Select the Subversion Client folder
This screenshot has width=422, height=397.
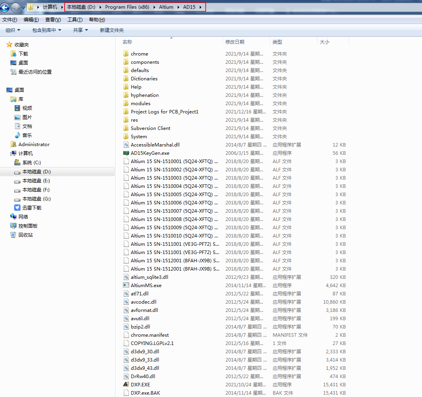pos(151,128)
